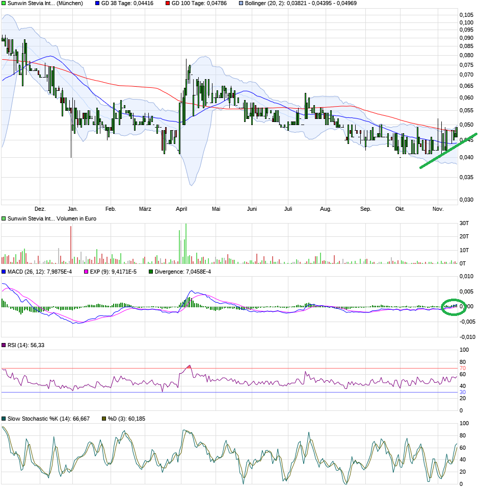Image resolution: width=479 pixels, height=489 pixels.
Task: Click the 'Jan.' month axis label
Action: click(x=72, y=209)
